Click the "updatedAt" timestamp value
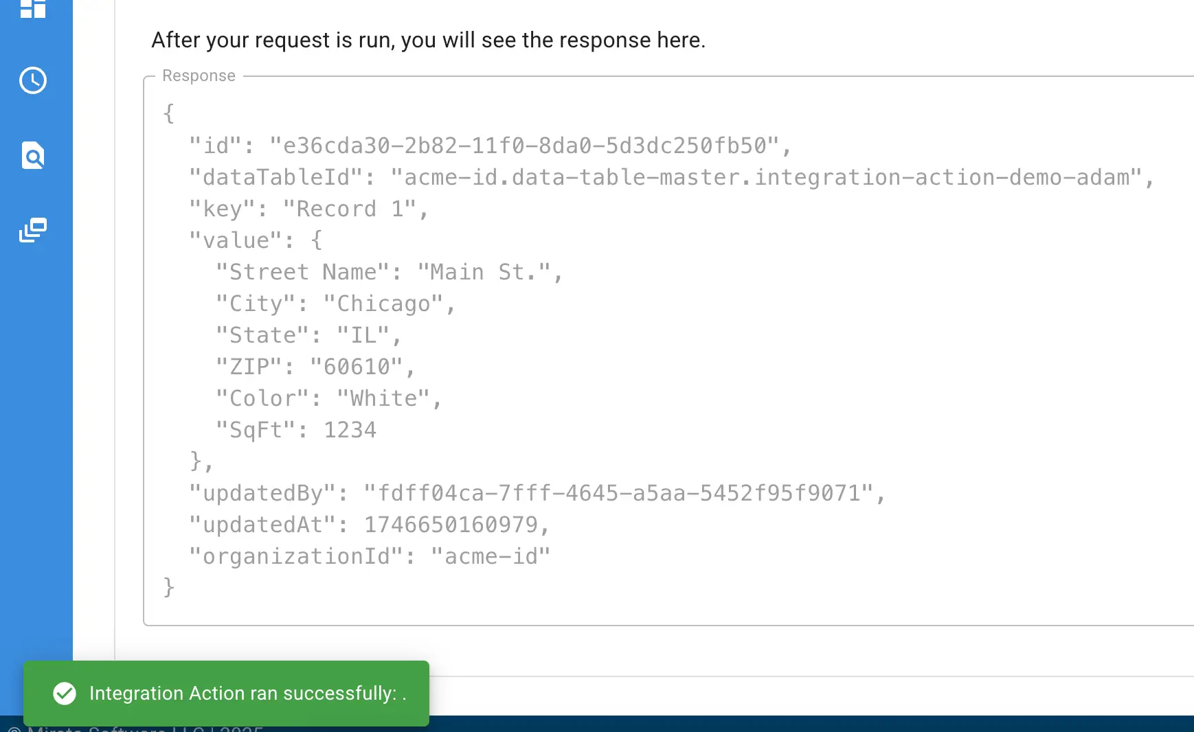 point(451,525)
